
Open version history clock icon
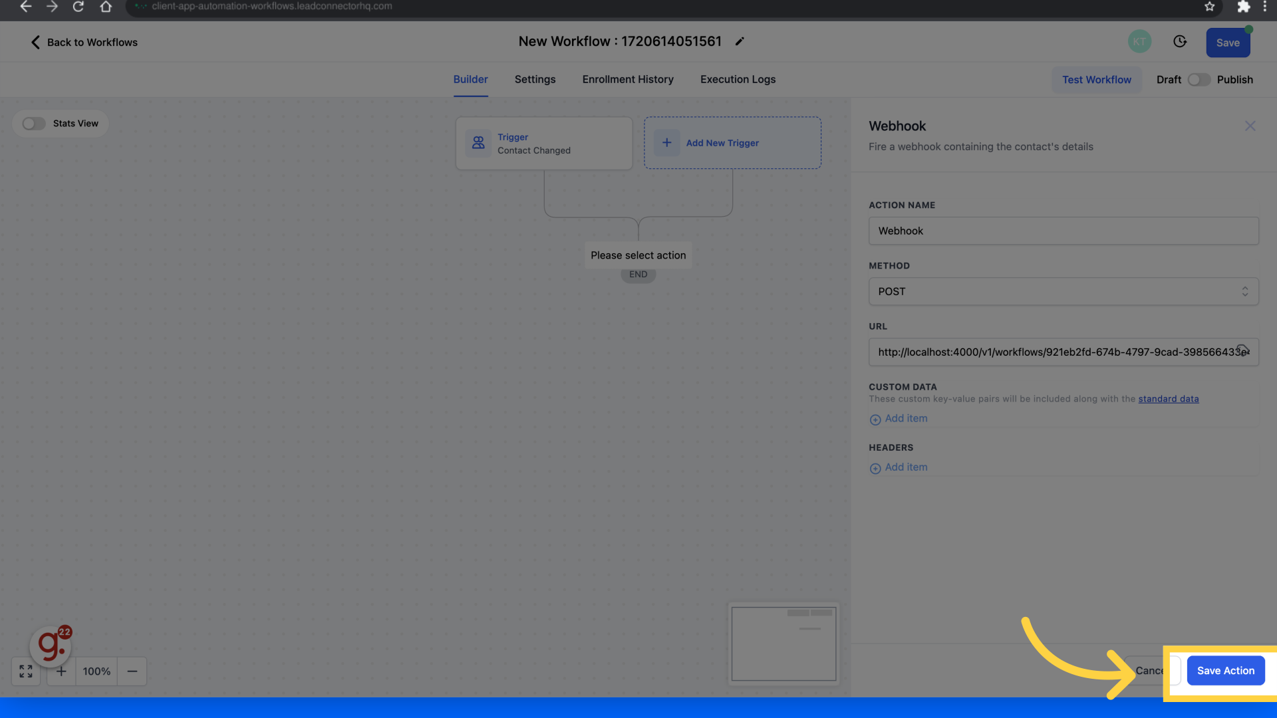1180,42
